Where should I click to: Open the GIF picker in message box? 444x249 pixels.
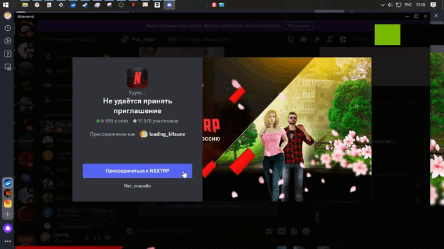pos(281,231)
